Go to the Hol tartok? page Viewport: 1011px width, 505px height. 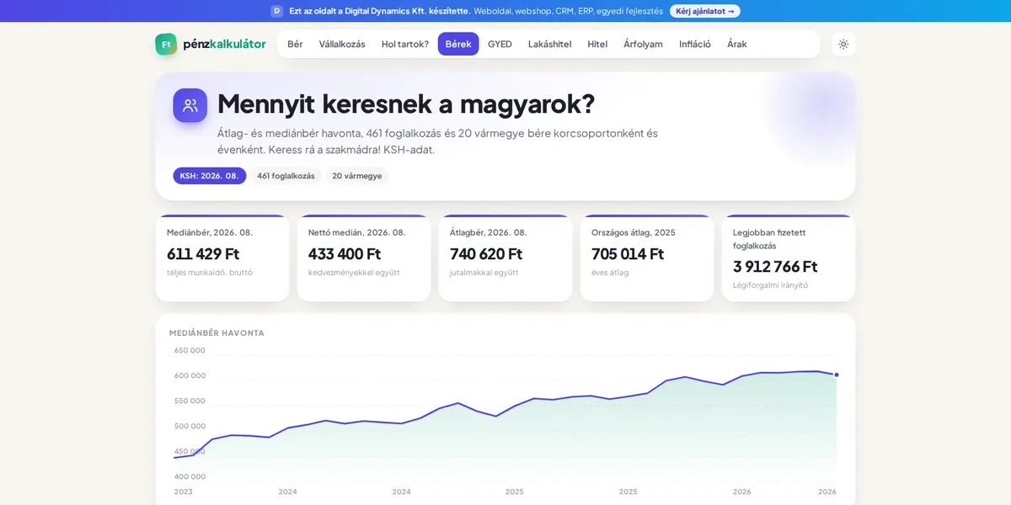click(x=405, y=44)
